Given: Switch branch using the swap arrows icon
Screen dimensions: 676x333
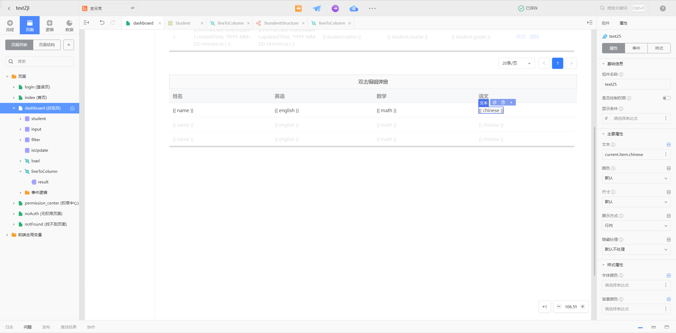Looking at the screenshot, I should pos(133,8).
